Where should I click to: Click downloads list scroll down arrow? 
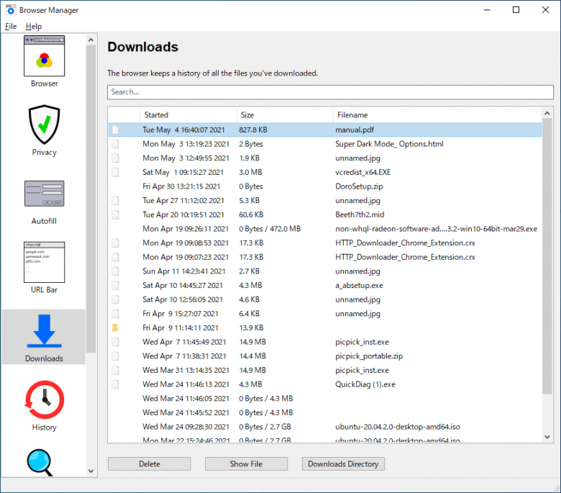click(x=547, y=436)
